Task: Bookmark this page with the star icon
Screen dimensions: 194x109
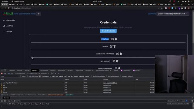Action: 162,8
